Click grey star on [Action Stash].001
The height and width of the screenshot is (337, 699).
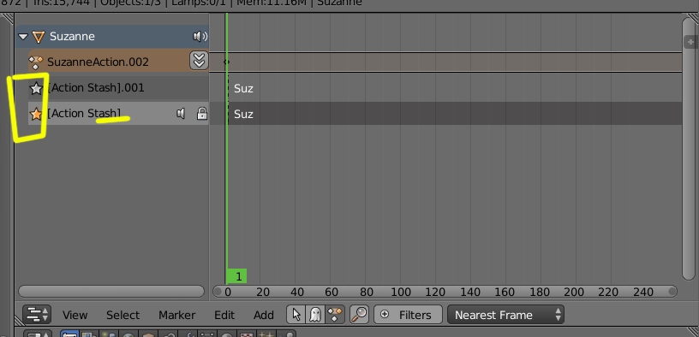[36, 88]
